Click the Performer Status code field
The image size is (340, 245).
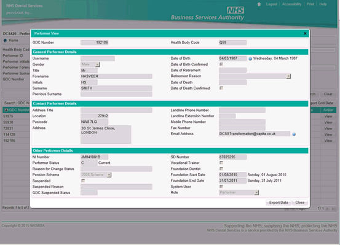pyautogui.click(x=89, y=163)
